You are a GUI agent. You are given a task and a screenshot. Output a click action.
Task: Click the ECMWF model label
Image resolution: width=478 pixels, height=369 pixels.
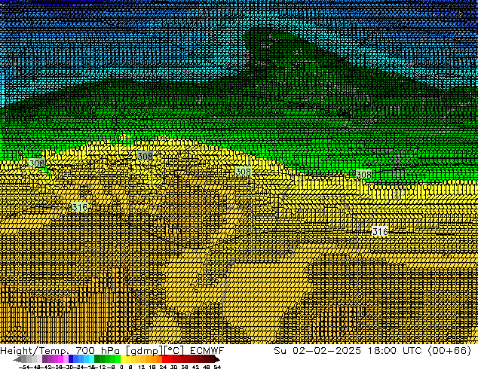[x=207, y=351]
